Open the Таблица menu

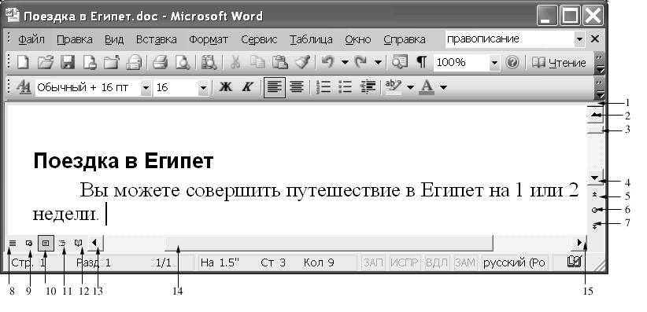click(x=311, y=39)
